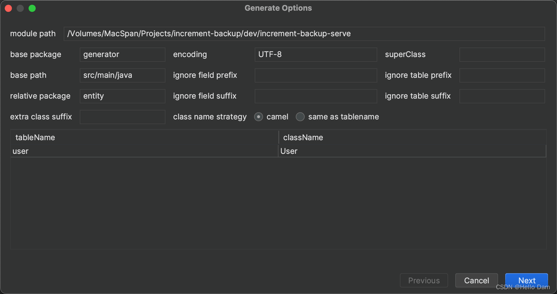This screenshot has height=294, width=557.
Task: Click the User className cell
Action: [412, 151]
